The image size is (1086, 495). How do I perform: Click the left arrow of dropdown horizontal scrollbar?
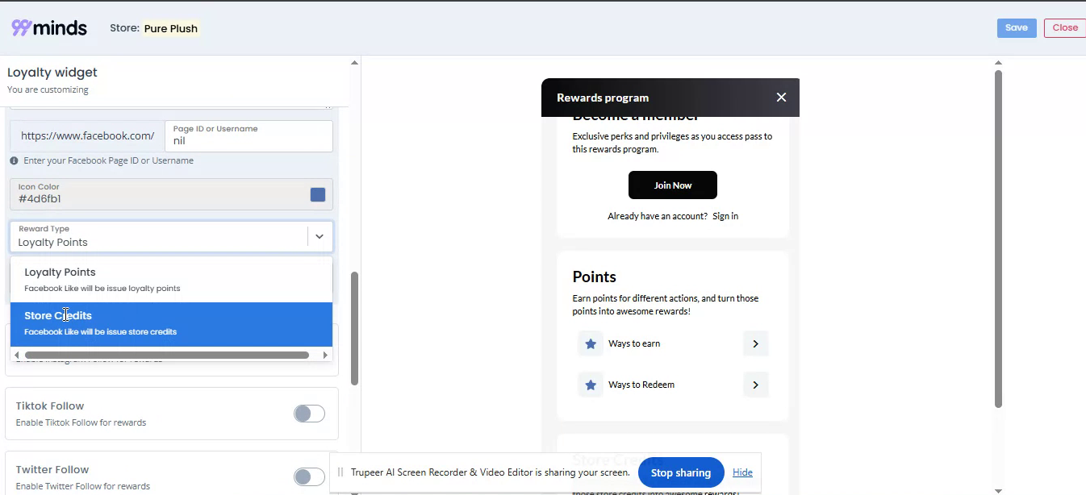point(18,355)
